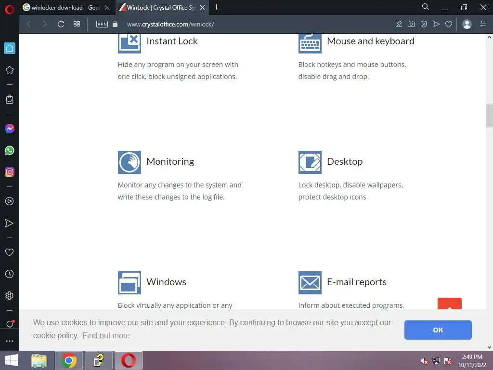
Task: Open the network tray icon
Action: 436,361
